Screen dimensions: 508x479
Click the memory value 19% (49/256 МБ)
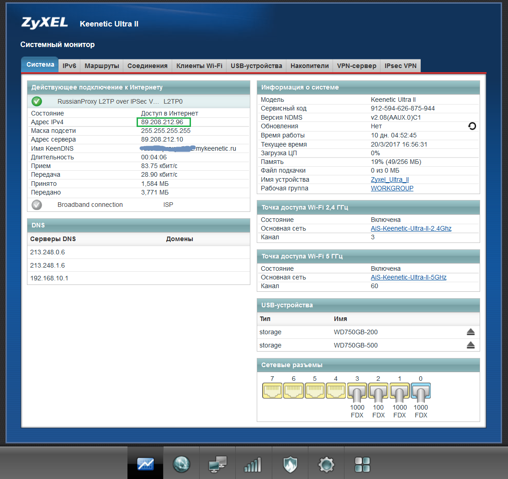point(396,162)
